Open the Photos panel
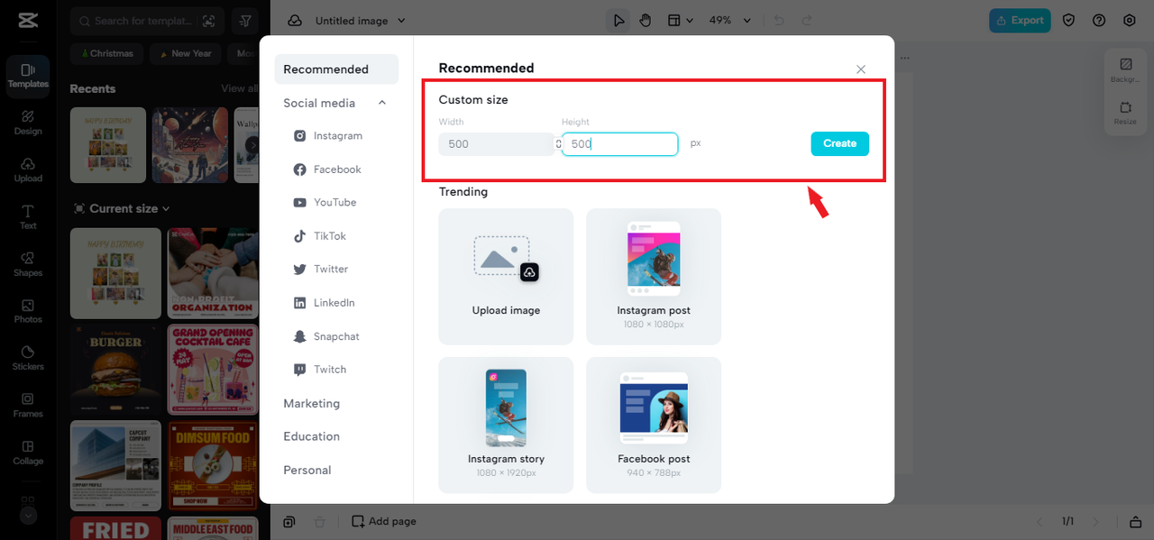The width and height of the screenshot is (1154, 540). 28,311
